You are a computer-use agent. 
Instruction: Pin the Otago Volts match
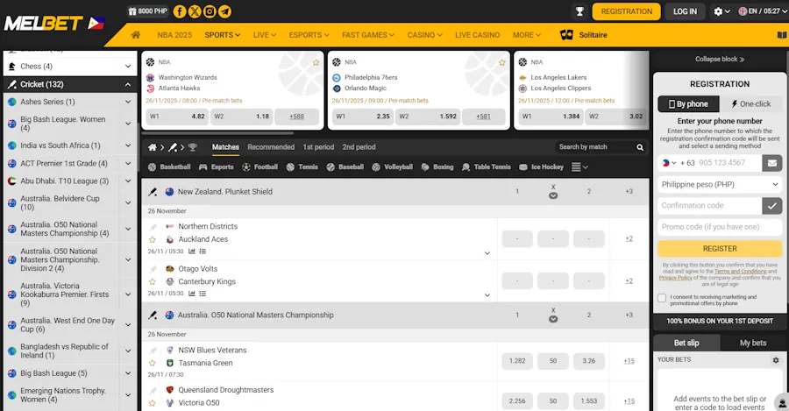pyautogui.click(x=153, y=269)
